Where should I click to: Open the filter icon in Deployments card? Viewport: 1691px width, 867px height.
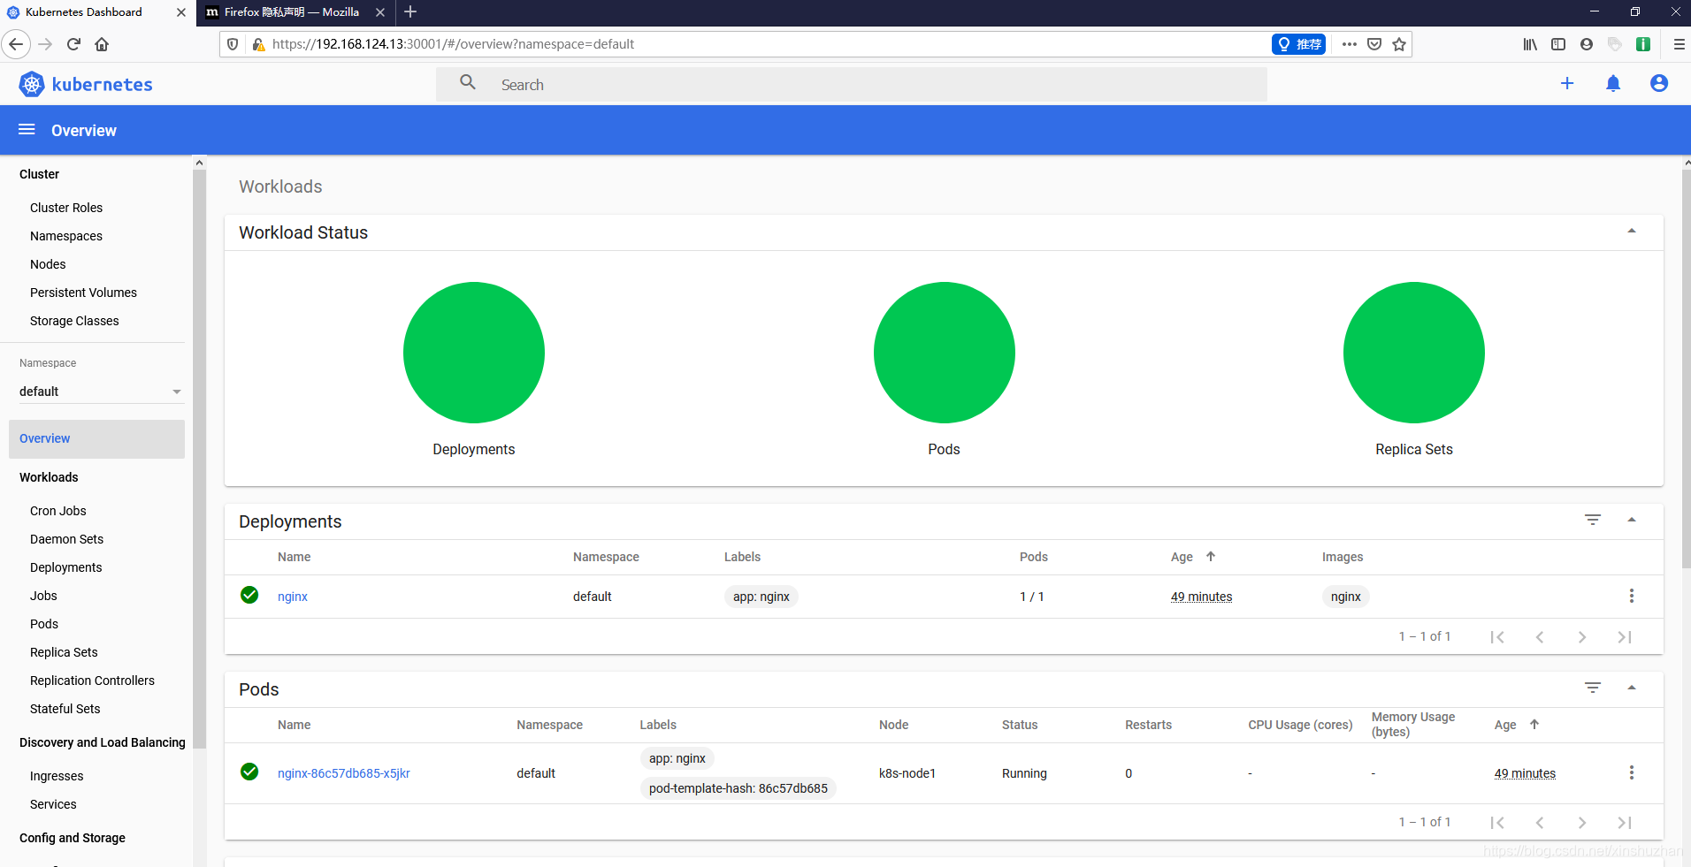[1593, 520]
